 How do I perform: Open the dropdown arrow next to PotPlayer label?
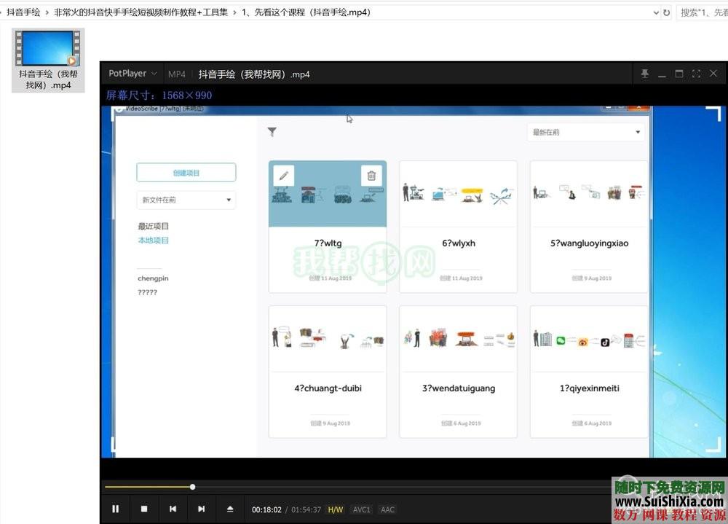coord(154,74)
